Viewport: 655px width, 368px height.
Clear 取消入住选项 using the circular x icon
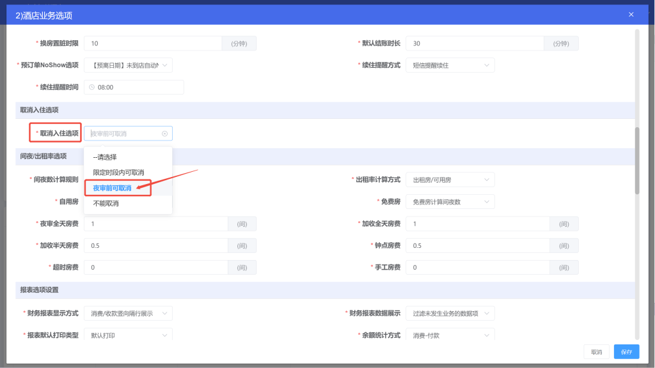(164, 133)
